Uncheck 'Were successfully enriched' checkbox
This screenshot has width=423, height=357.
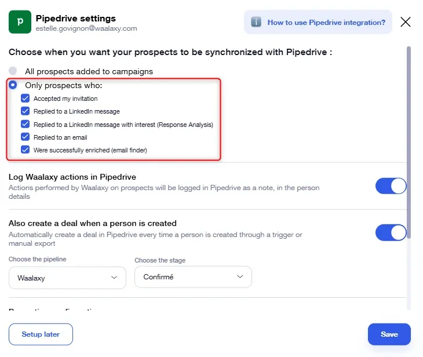click(25, 150)
